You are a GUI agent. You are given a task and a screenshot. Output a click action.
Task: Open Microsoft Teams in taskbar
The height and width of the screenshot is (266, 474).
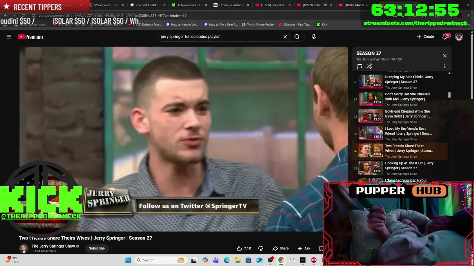216,260
